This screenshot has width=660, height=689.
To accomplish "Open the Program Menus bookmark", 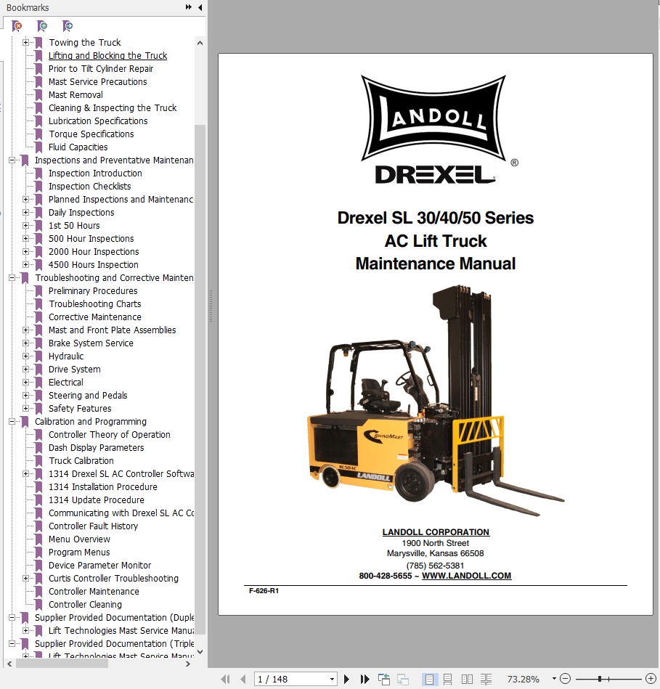I will 79,553.
